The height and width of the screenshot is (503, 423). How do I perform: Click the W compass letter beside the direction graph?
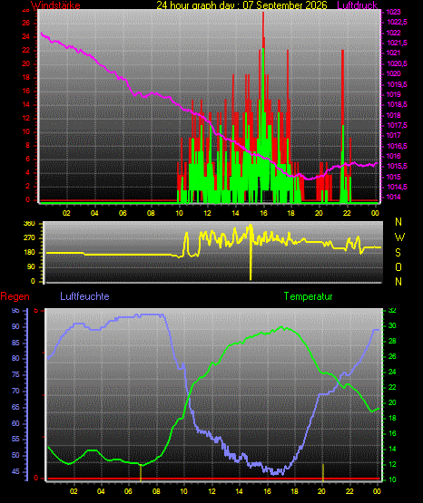click(x=399, y=237)
